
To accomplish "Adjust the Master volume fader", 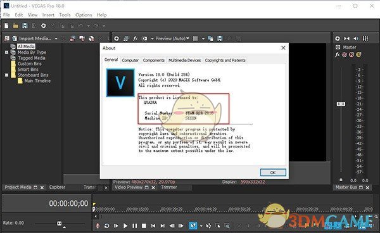I will (341, 104).
